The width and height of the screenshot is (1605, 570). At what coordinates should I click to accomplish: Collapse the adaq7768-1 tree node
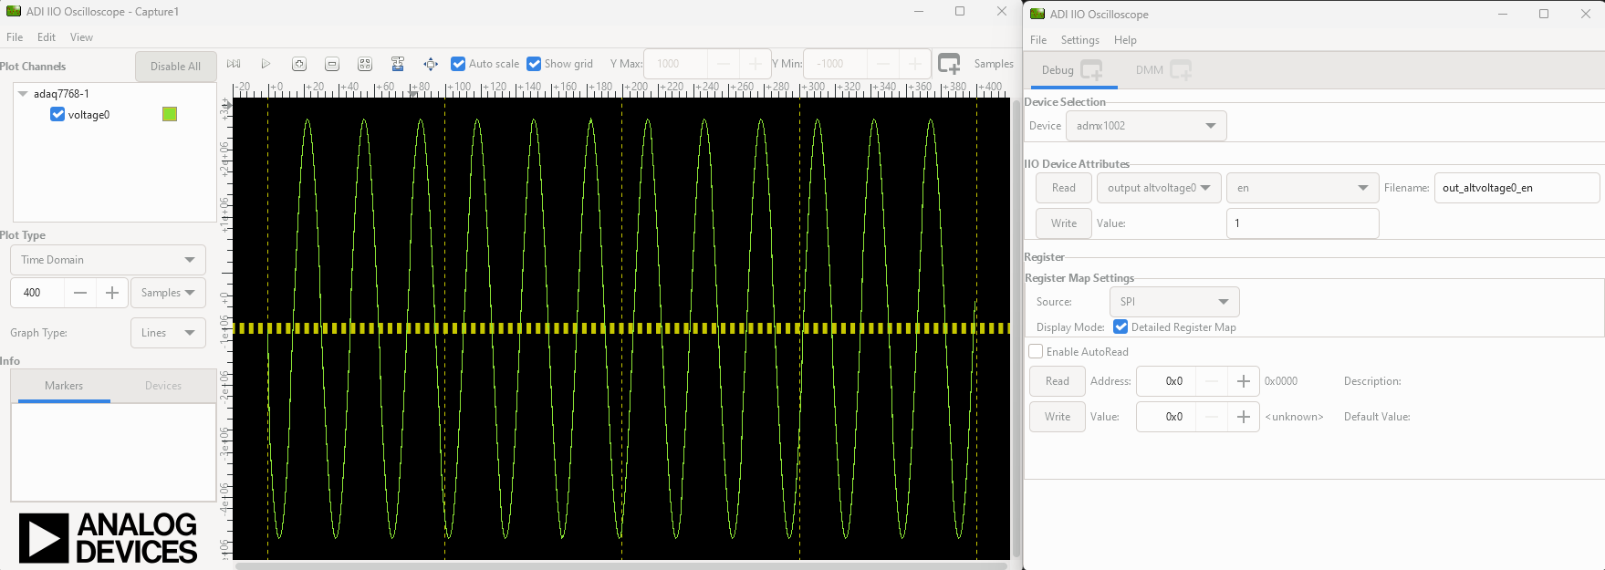click(23, 94)
